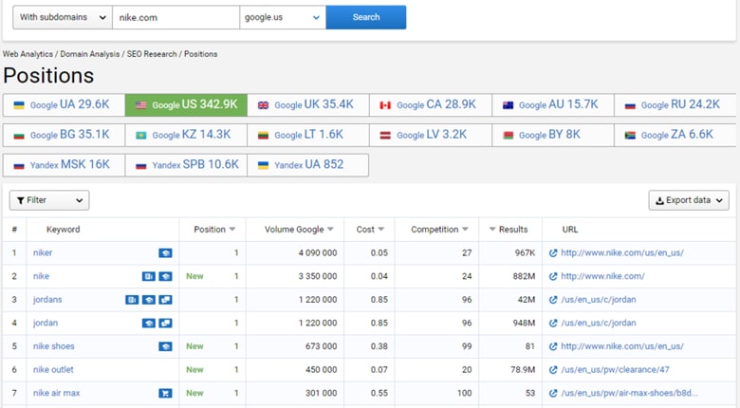Switch to Google UK 35.4K tab
This screenshot has width=740, height=408.
(308, 104)
